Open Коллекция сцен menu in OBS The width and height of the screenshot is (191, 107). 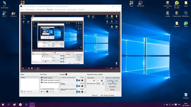[60, 10]
